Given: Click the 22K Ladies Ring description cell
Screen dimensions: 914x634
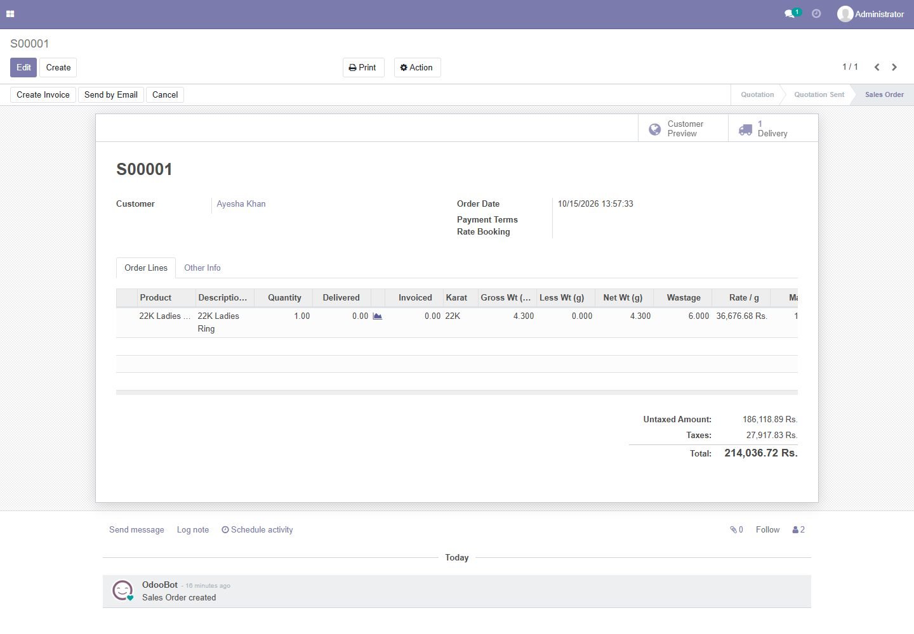Looking at the screenshot, I should pyautogui.click(x=223, y=323).
